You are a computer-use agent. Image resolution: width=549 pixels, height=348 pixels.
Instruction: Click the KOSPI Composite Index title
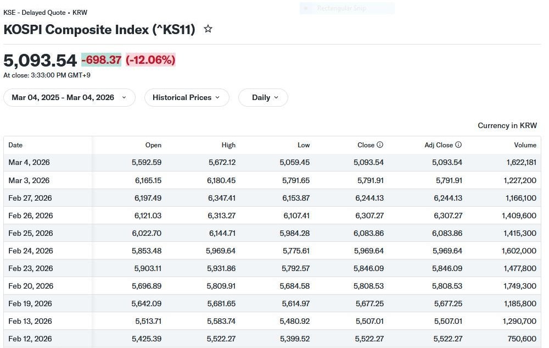click(99, 30)
